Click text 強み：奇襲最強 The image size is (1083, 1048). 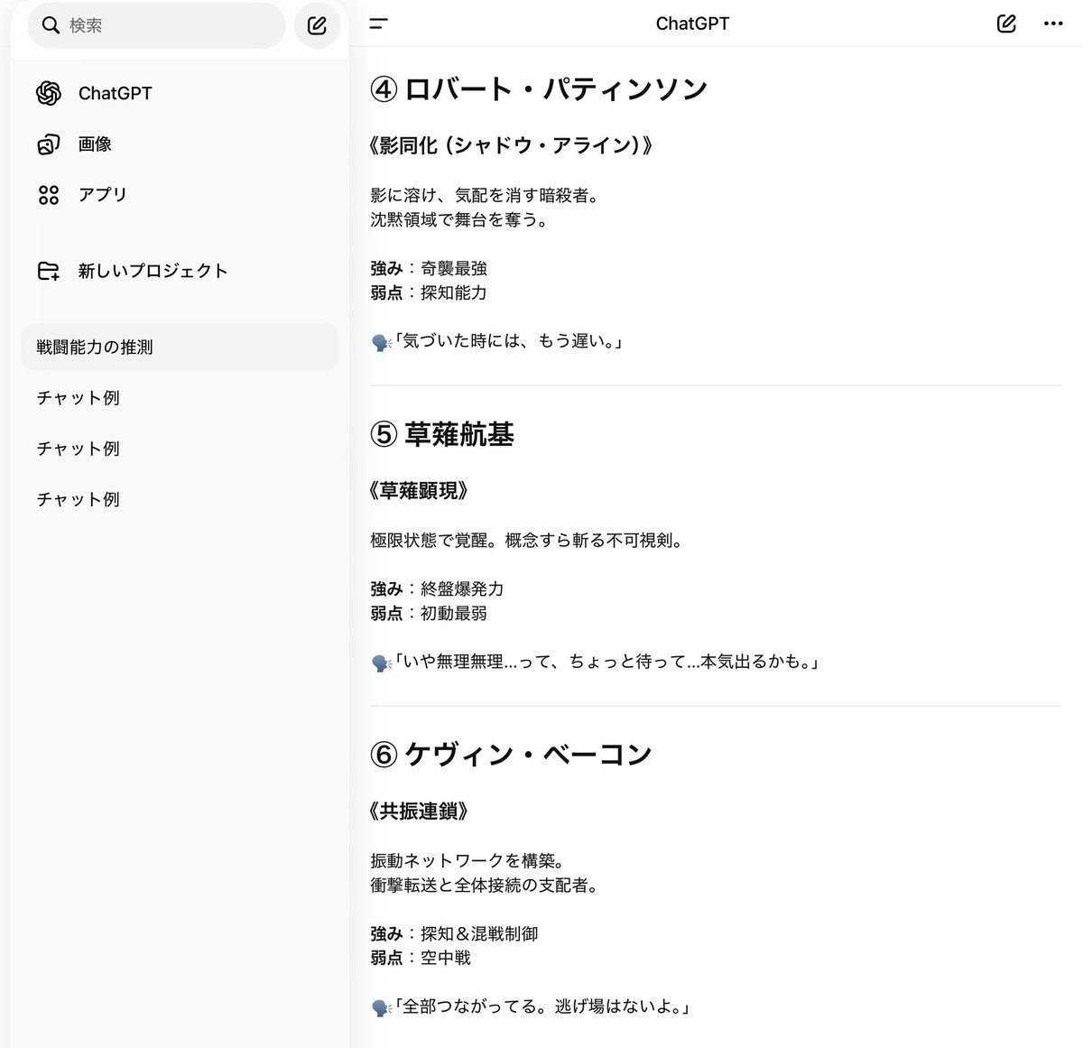(x=429, y=268)
